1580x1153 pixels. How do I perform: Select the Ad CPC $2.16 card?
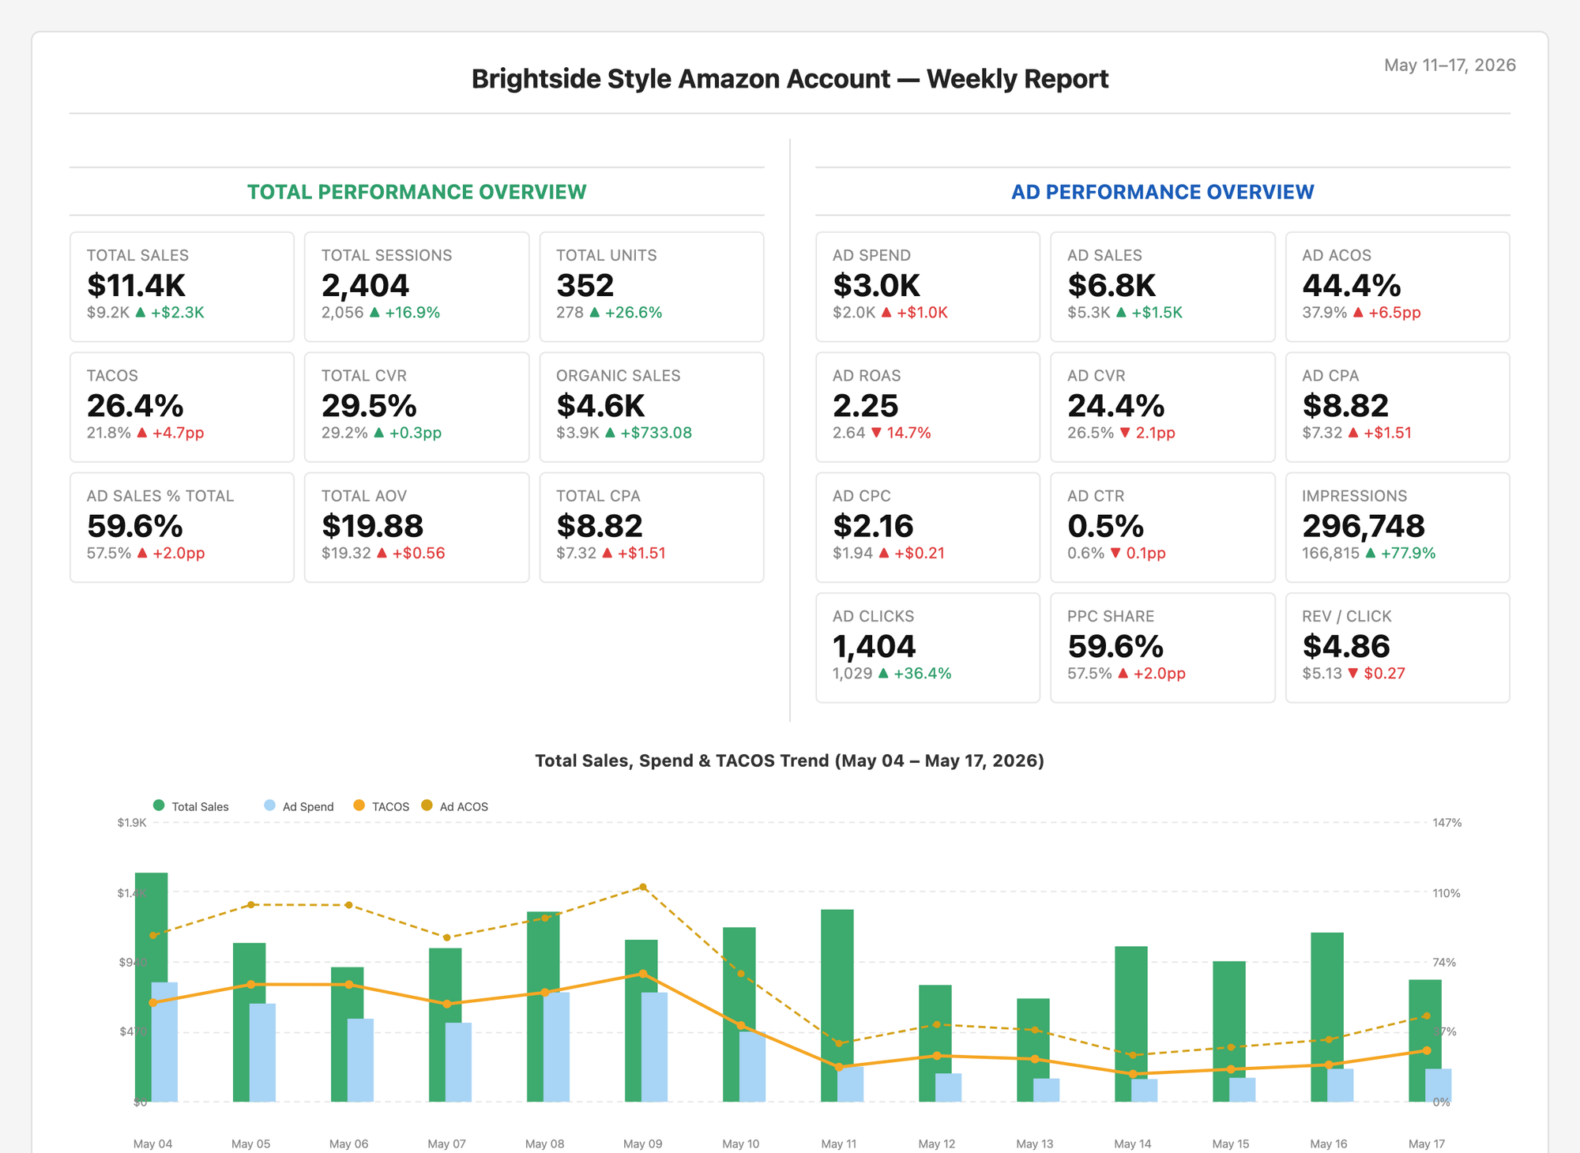[927, 528]
